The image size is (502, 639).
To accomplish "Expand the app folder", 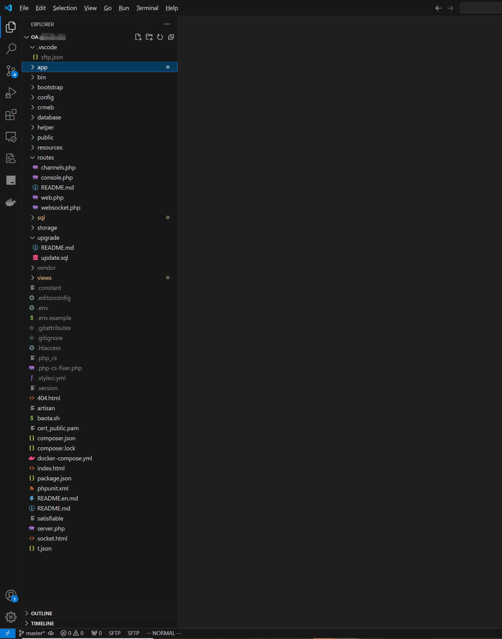I will (x=100, y=67).
